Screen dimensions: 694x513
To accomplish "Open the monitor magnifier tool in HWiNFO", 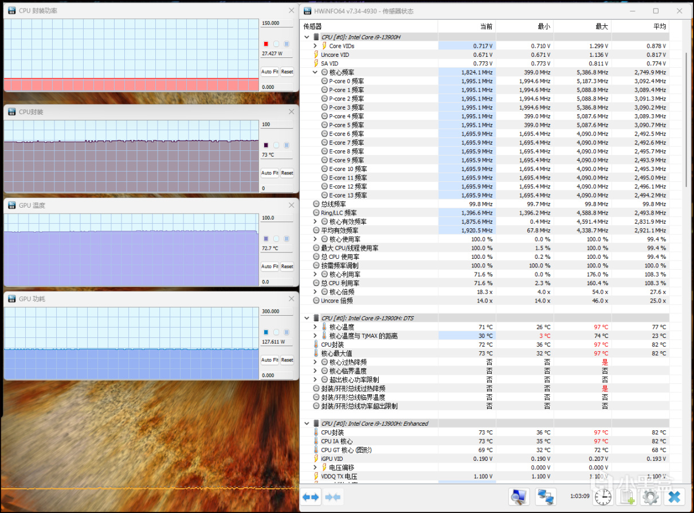I will click(520, 497).
